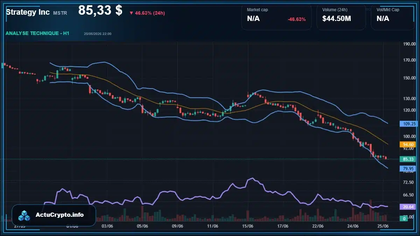The width and height of the screenshot is (420, 236).
Task: Click the 150.00 price axis label
Action: coord(409,78)
